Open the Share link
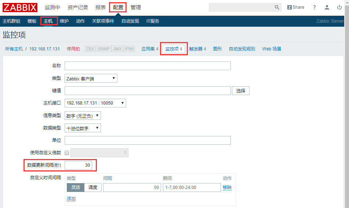The image size is (349, 208). click(295, 7)
